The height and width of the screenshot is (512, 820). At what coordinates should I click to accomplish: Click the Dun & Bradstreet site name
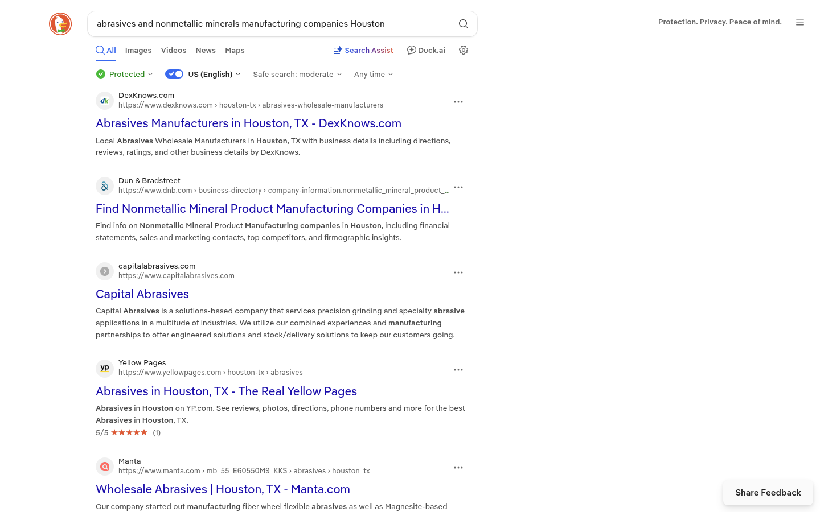[149, 181]
